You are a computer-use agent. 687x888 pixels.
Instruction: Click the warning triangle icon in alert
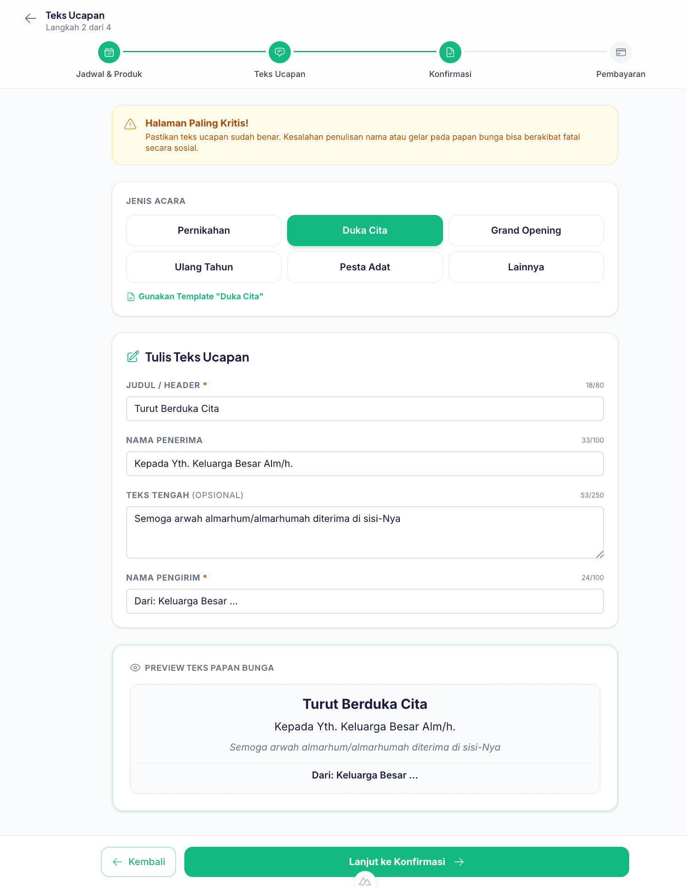[x=130, y=124]
